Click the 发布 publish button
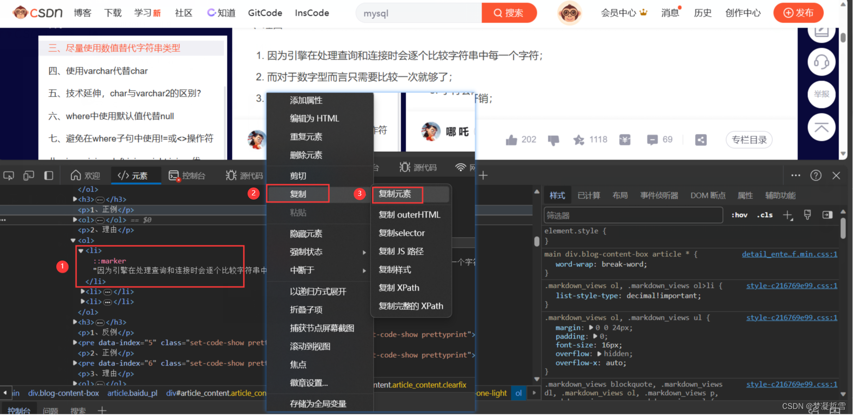Screen dimensions: 853x415 pos(798,13)
